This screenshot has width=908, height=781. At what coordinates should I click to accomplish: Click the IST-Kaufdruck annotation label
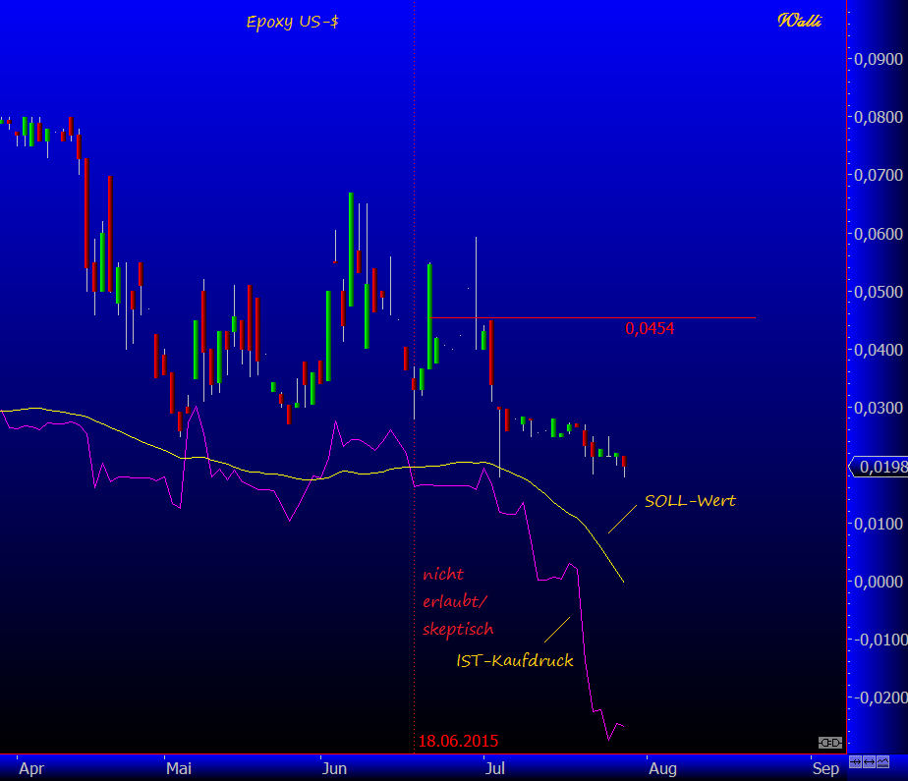(515, 660)
